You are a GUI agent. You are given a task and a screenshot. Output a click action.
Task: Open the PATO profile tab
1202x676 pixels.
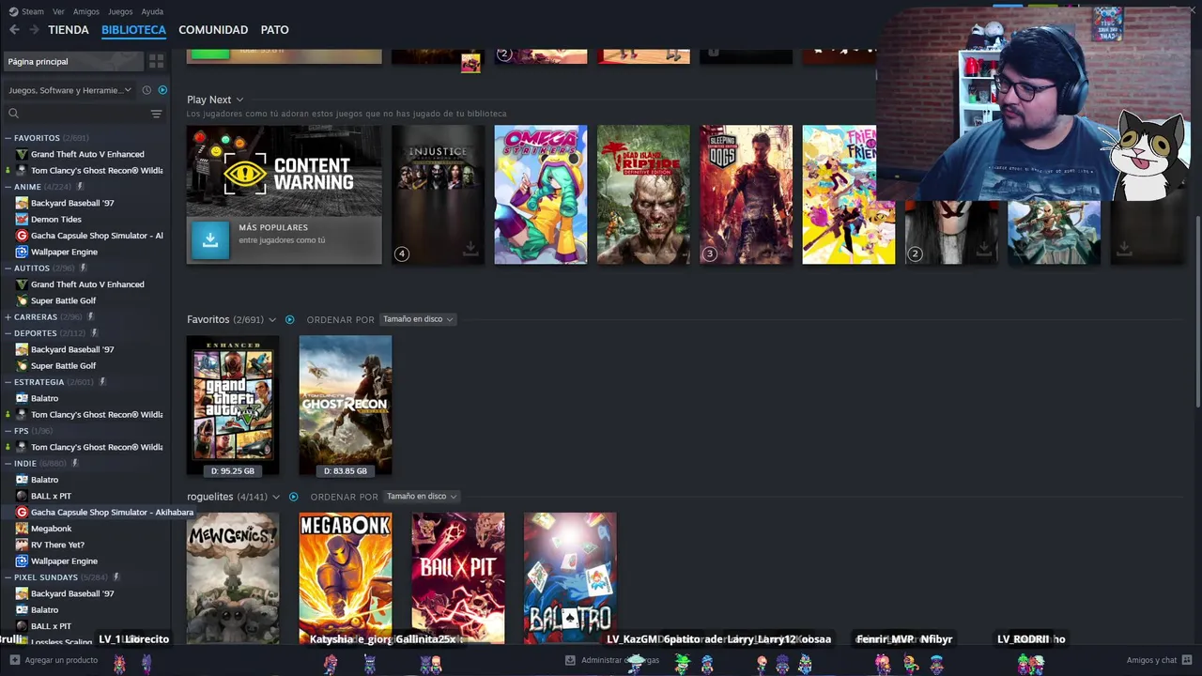click(x=274, y=30)
